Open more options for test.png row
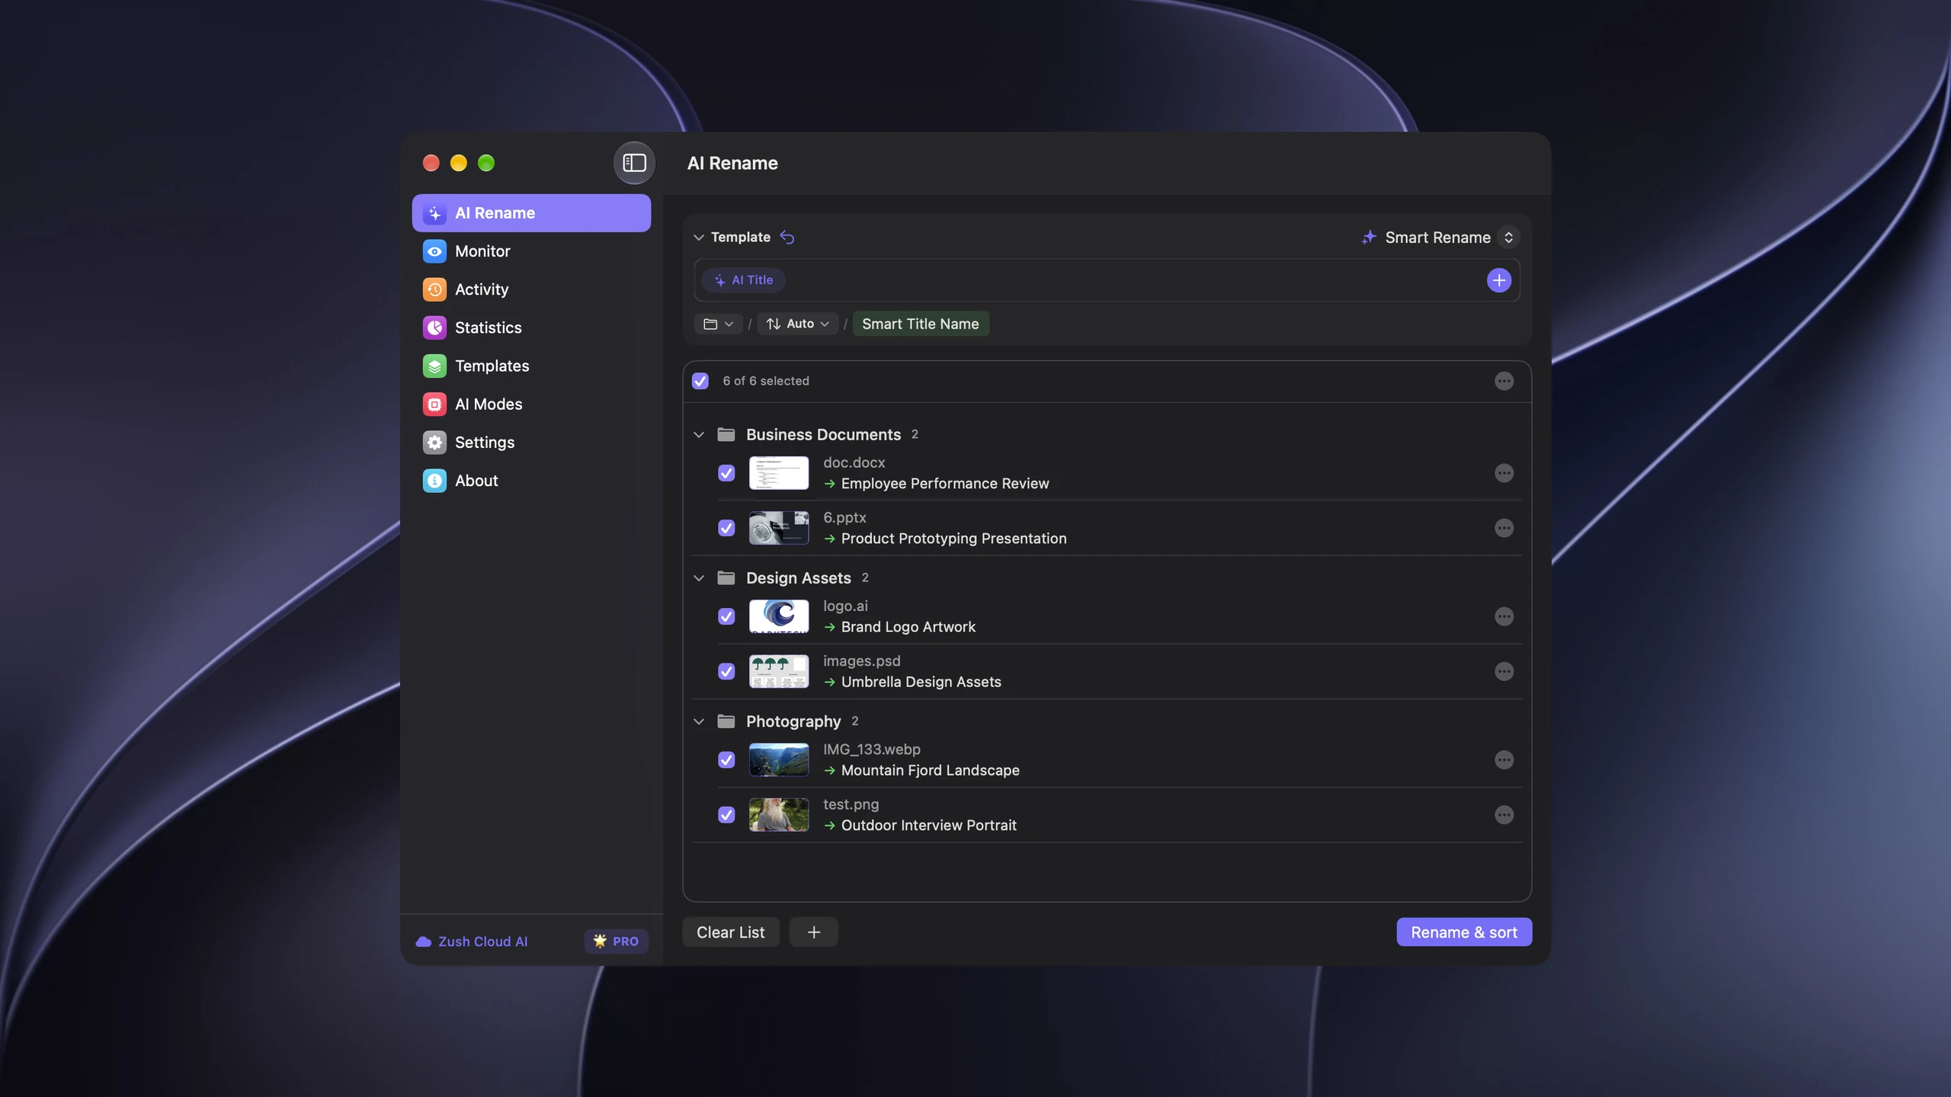The image size is (1951, 1097). [x=1504, y=814]
